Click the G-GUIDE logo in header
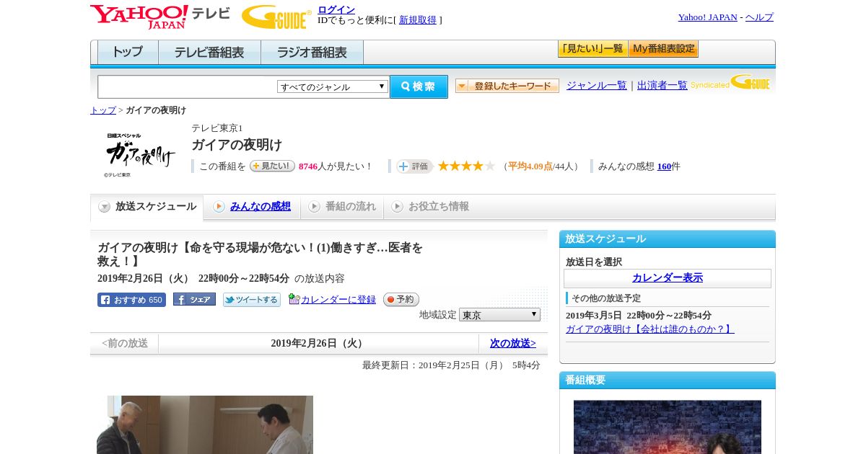This screenshot has width=866, height=454. pos(276,17)
